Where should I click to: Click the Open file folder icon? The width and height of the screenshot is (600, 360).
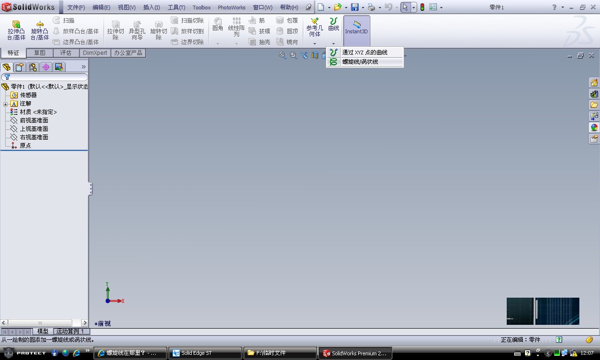pos(337,7)
